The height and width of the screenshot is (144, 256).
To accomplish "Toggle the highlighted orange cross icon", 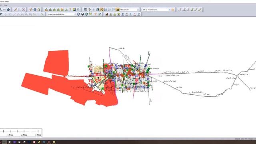I will 102,10.
